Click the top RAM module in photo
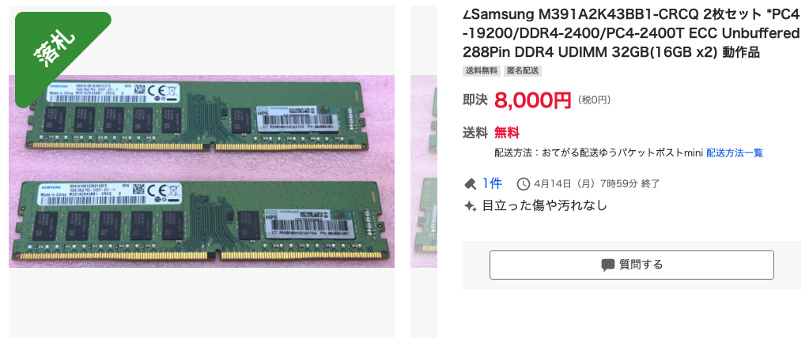Screen dimensions: 809x346 tap(199, 115)
